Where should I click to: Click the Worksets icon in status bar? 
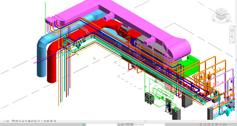pos(84,125)
